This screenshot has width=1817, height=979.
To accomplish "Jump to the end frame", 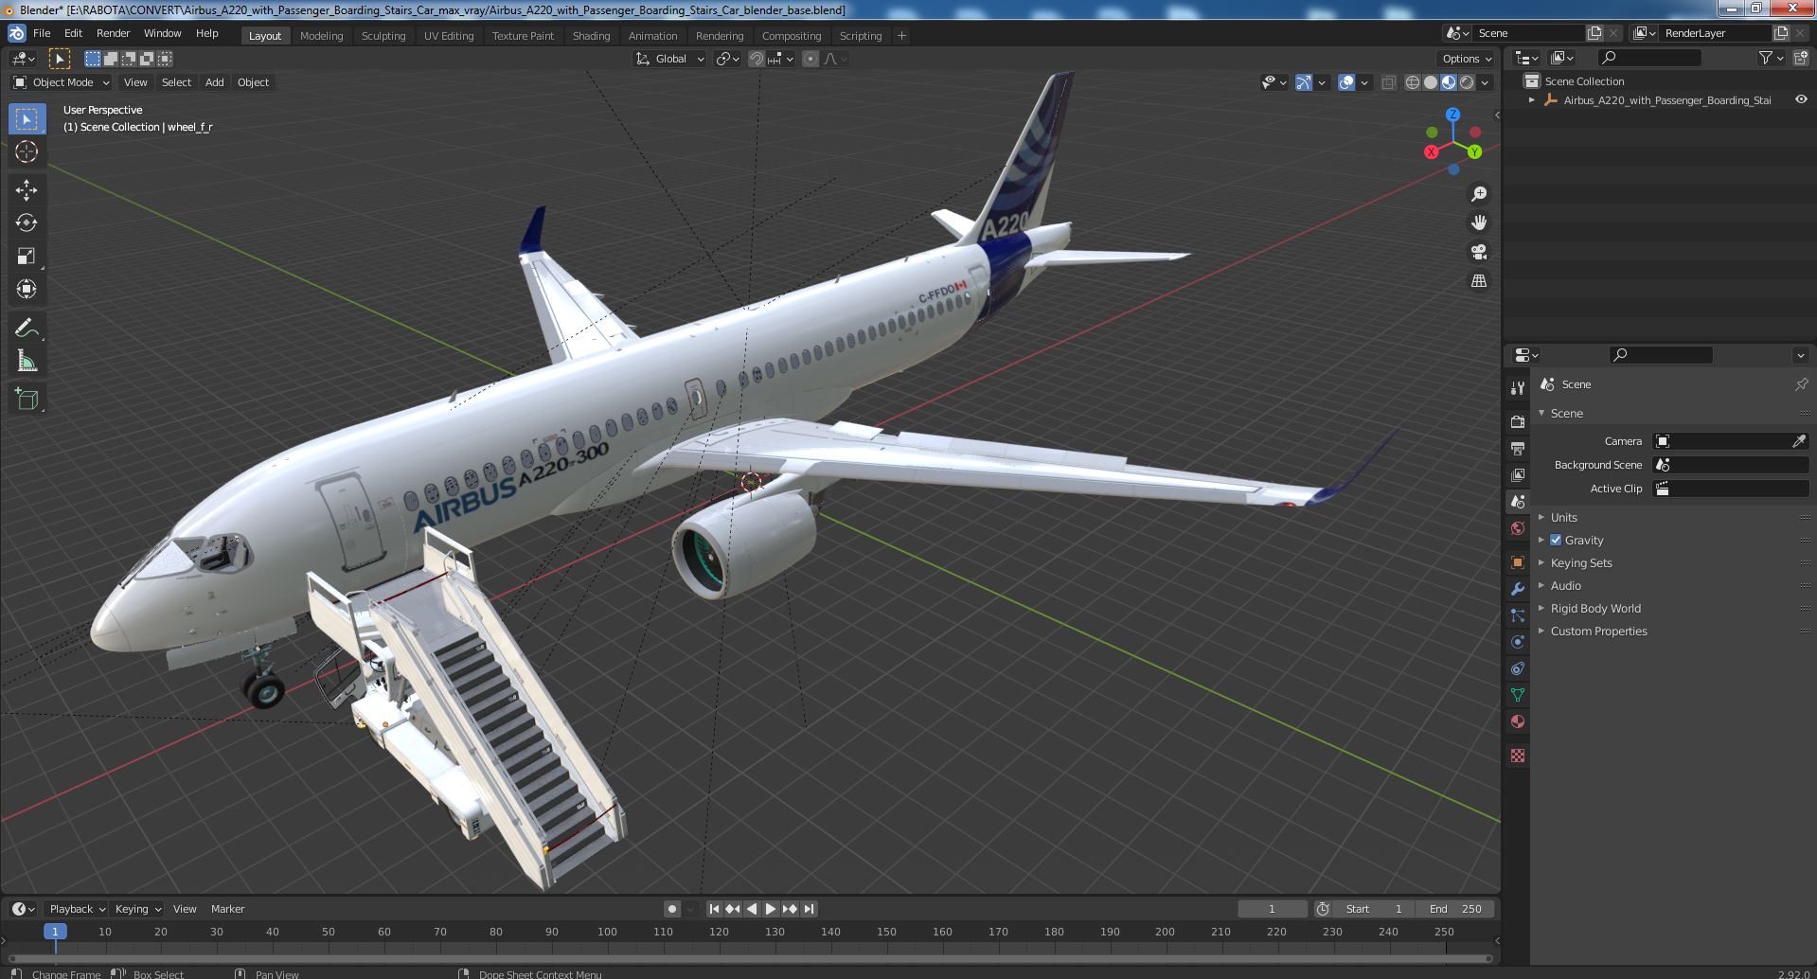I will coord(809,909).
